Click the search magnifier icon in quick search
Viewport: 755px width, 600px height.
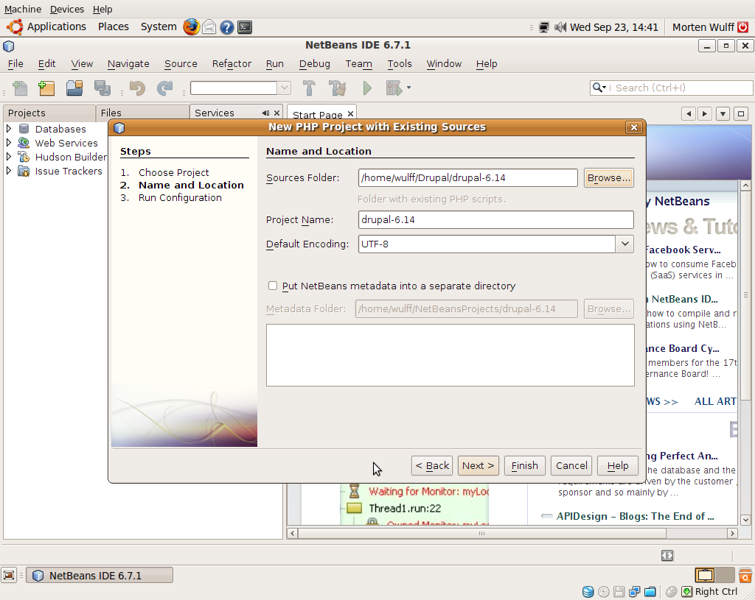coord(599,88)
